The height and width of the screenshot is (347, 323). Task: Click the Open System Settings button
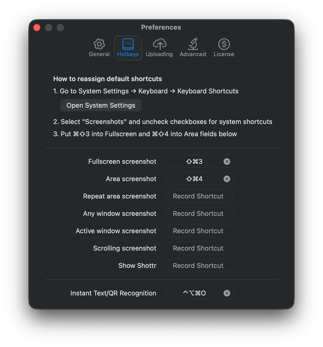coord(101,105)
